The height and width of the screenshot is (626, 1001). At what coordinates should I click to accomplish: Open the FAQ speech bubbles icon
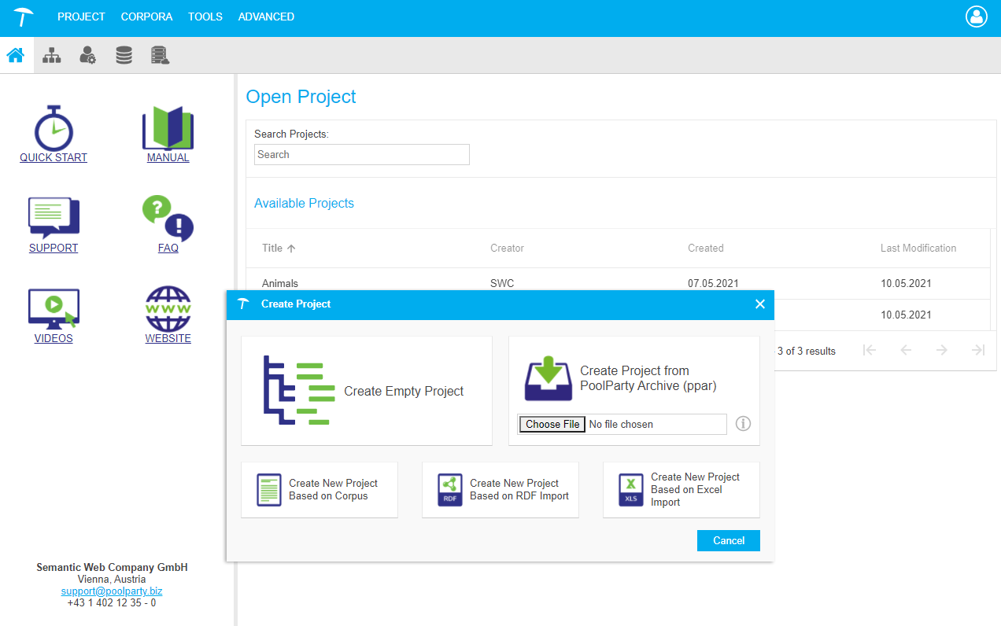click(x=168, y=219)
